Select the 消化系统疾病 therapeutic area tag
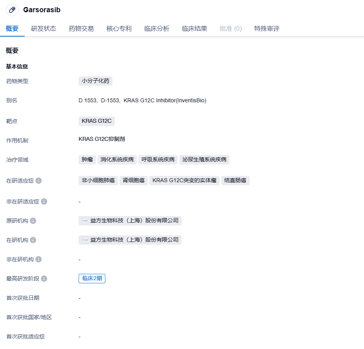Screen dimensions: 364x349 (x=117, y=160)
